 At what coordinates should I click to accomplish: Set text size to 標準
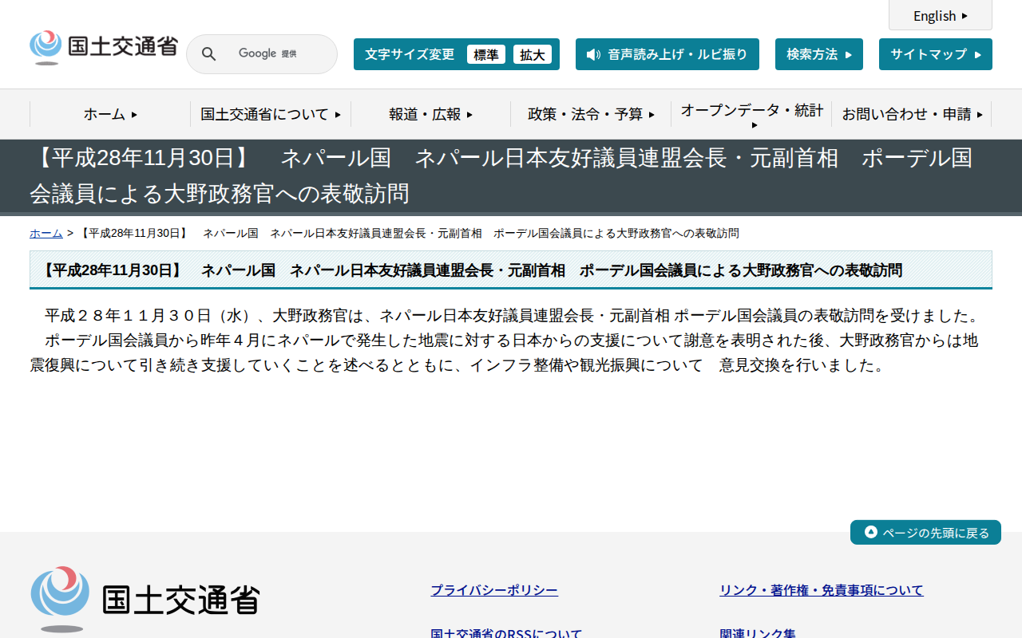pos(486,54)
